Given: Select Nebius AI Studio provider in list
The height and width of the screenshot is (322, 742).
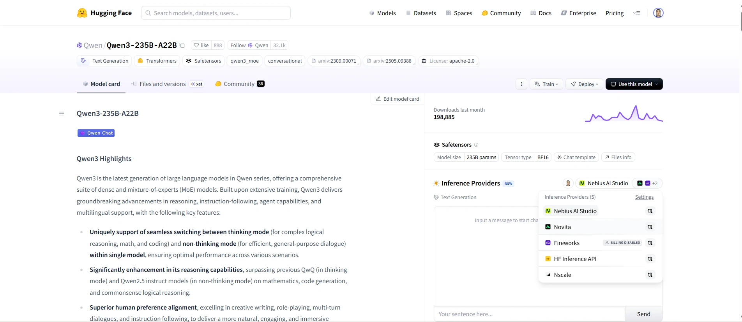Looking at the screenshot, I should point(571,211).
